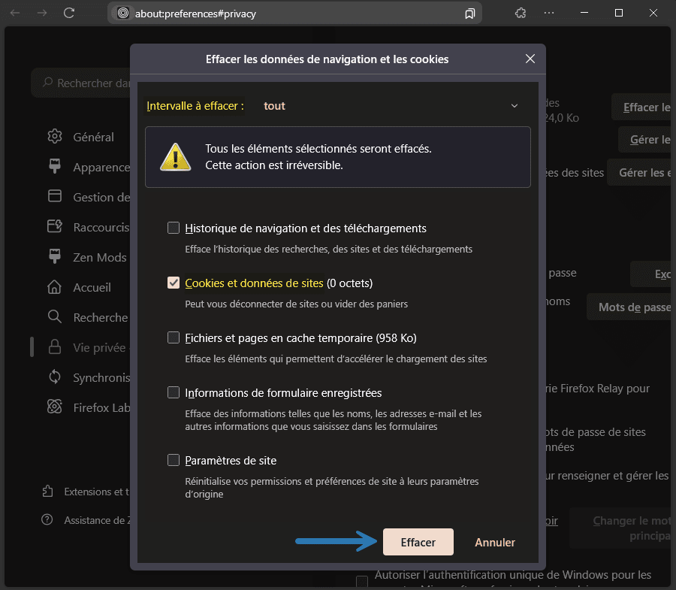
Task: Click the Assistance de Zen link
Action: tap(97, 520)
